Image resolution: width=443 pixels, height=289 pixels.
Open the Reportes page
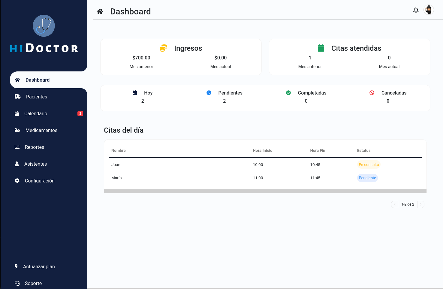(x=34, y=147)
